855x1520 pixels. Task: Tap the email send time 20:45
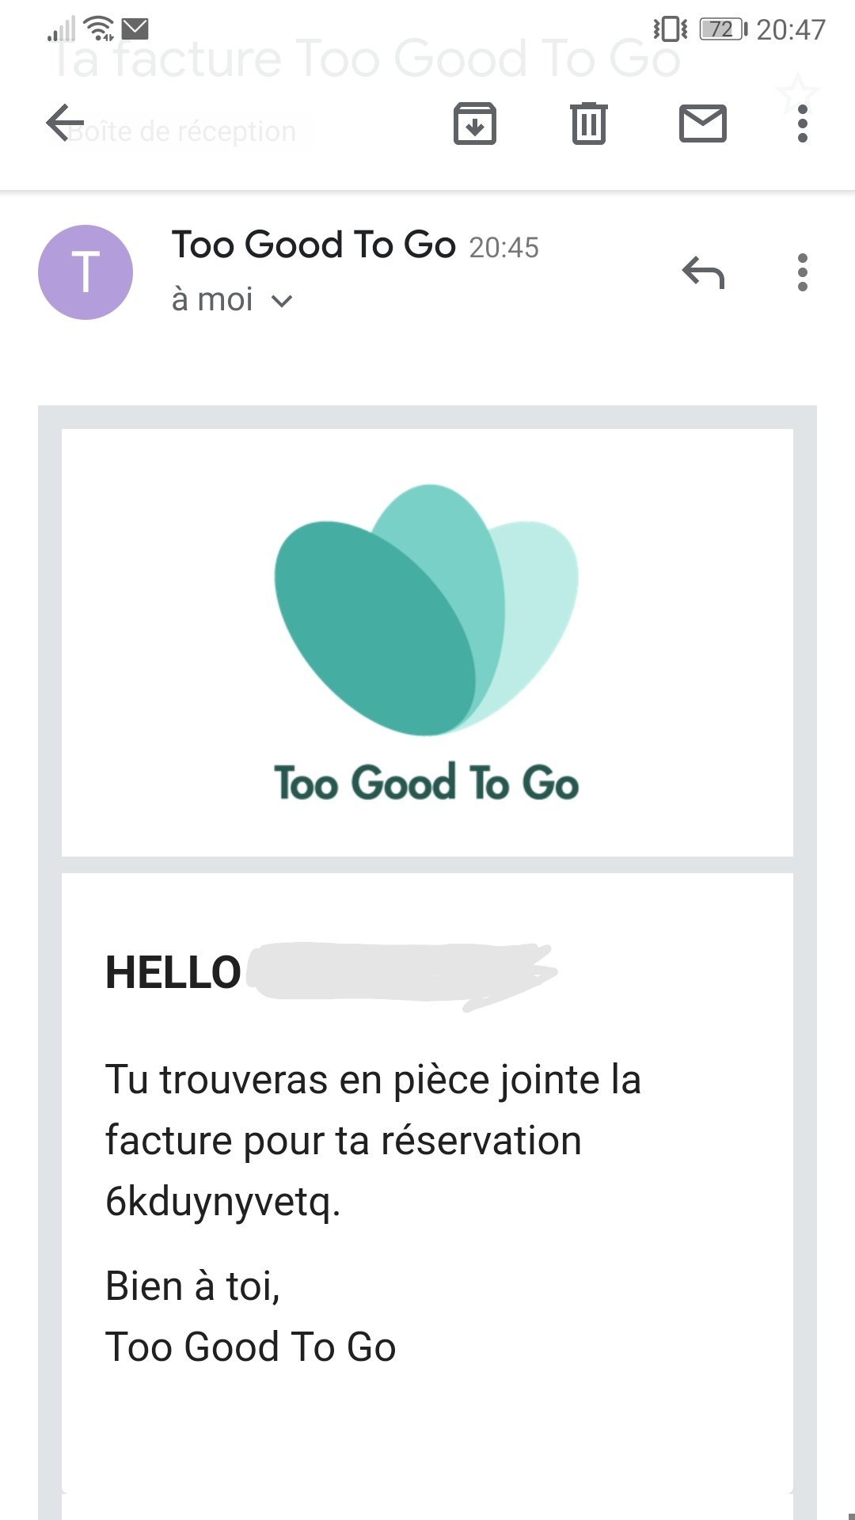point(503,248)
